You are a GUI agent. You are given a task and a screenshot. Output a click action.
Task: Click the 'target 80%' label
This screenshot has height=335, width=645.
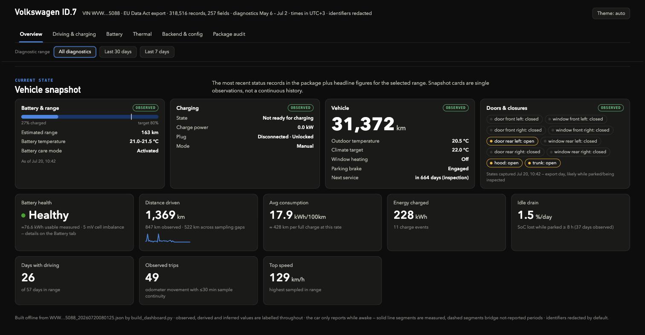(x=148, y=123)
